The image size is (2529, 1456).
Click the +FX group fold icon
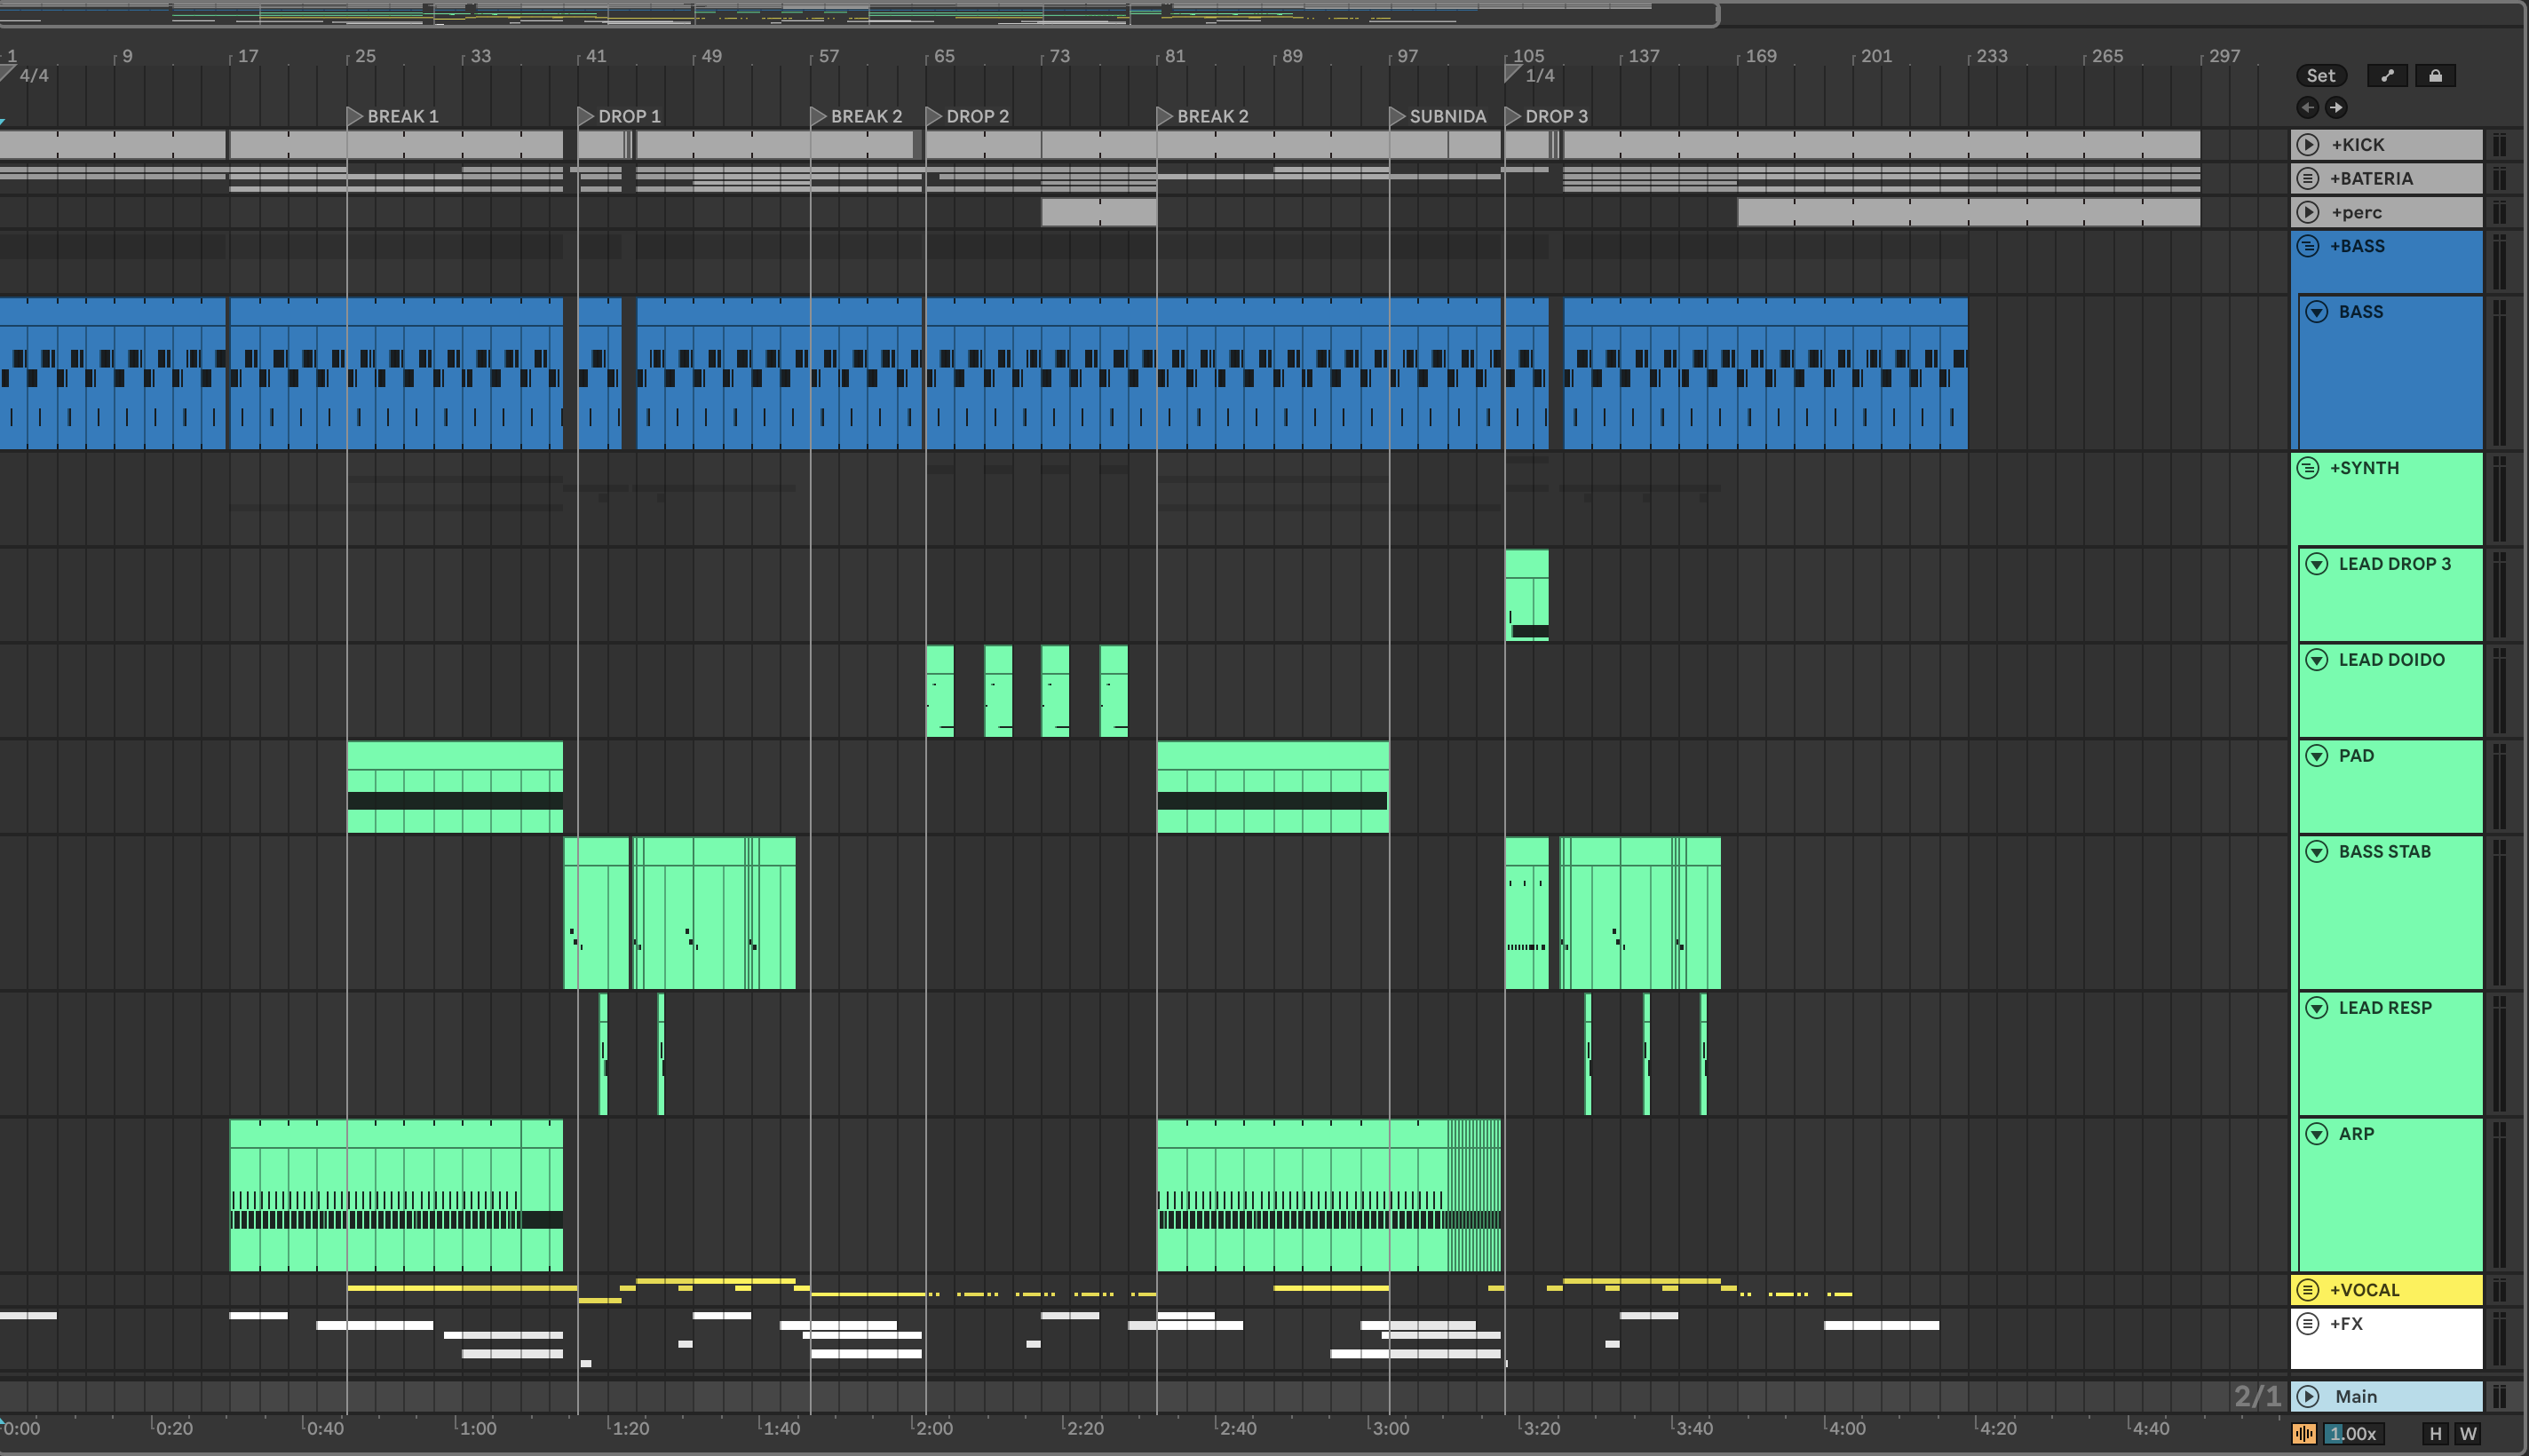coord(2308,1324)
